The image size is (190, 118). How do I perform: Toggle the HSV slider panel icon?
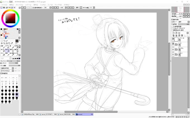pyautogui.click(x=7, y=8)
